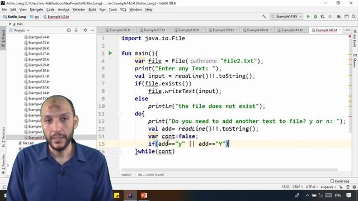Collapse all nodes in the Project panel
This screenshot has height=201, width=358.
[76, 30]
